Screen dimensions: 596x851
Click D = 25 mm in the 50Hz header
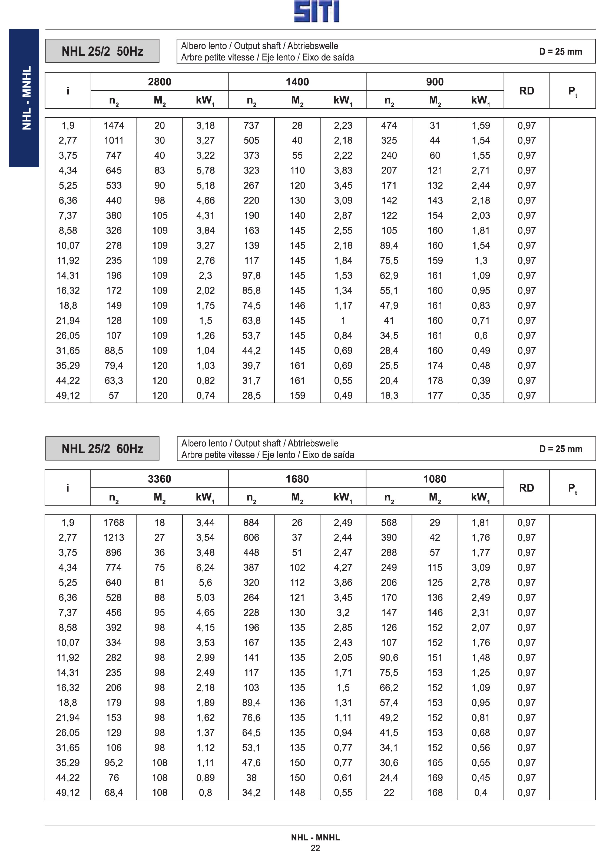click(560, 52)
